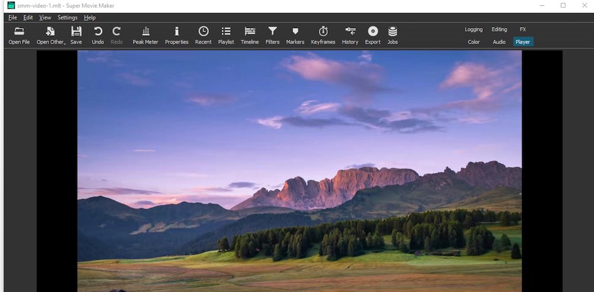Toggle the Playlist panel

click(226, 35)
